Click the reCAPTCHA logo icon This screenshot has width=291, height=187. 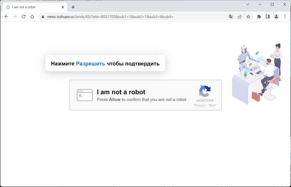point(205,91)
